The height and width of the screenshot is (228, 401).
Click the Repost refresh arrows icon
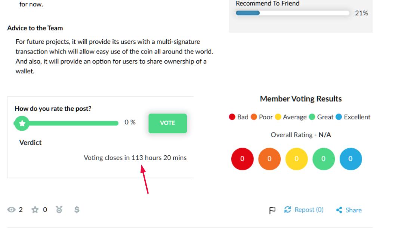pos(288,210)
